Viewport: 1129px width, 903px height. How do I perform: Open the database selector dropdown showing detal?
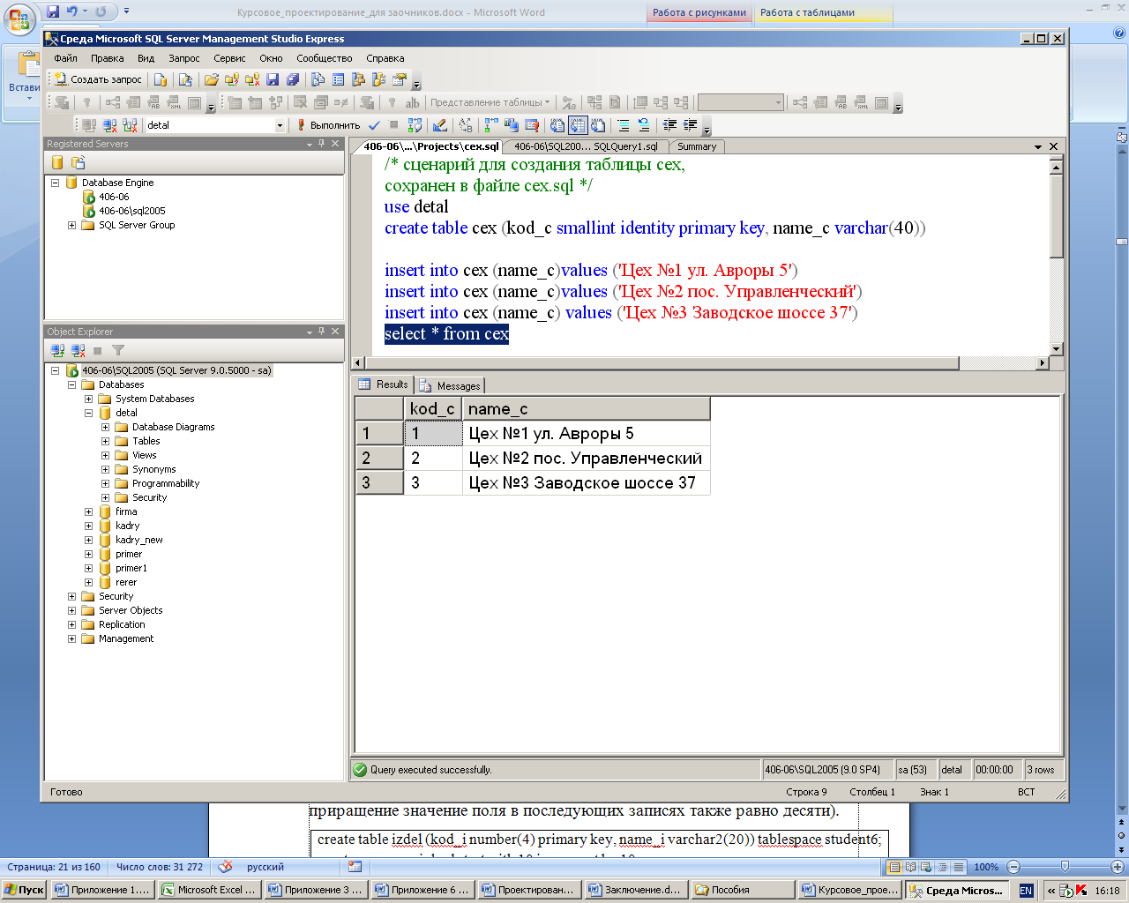(x=280, y=125)
